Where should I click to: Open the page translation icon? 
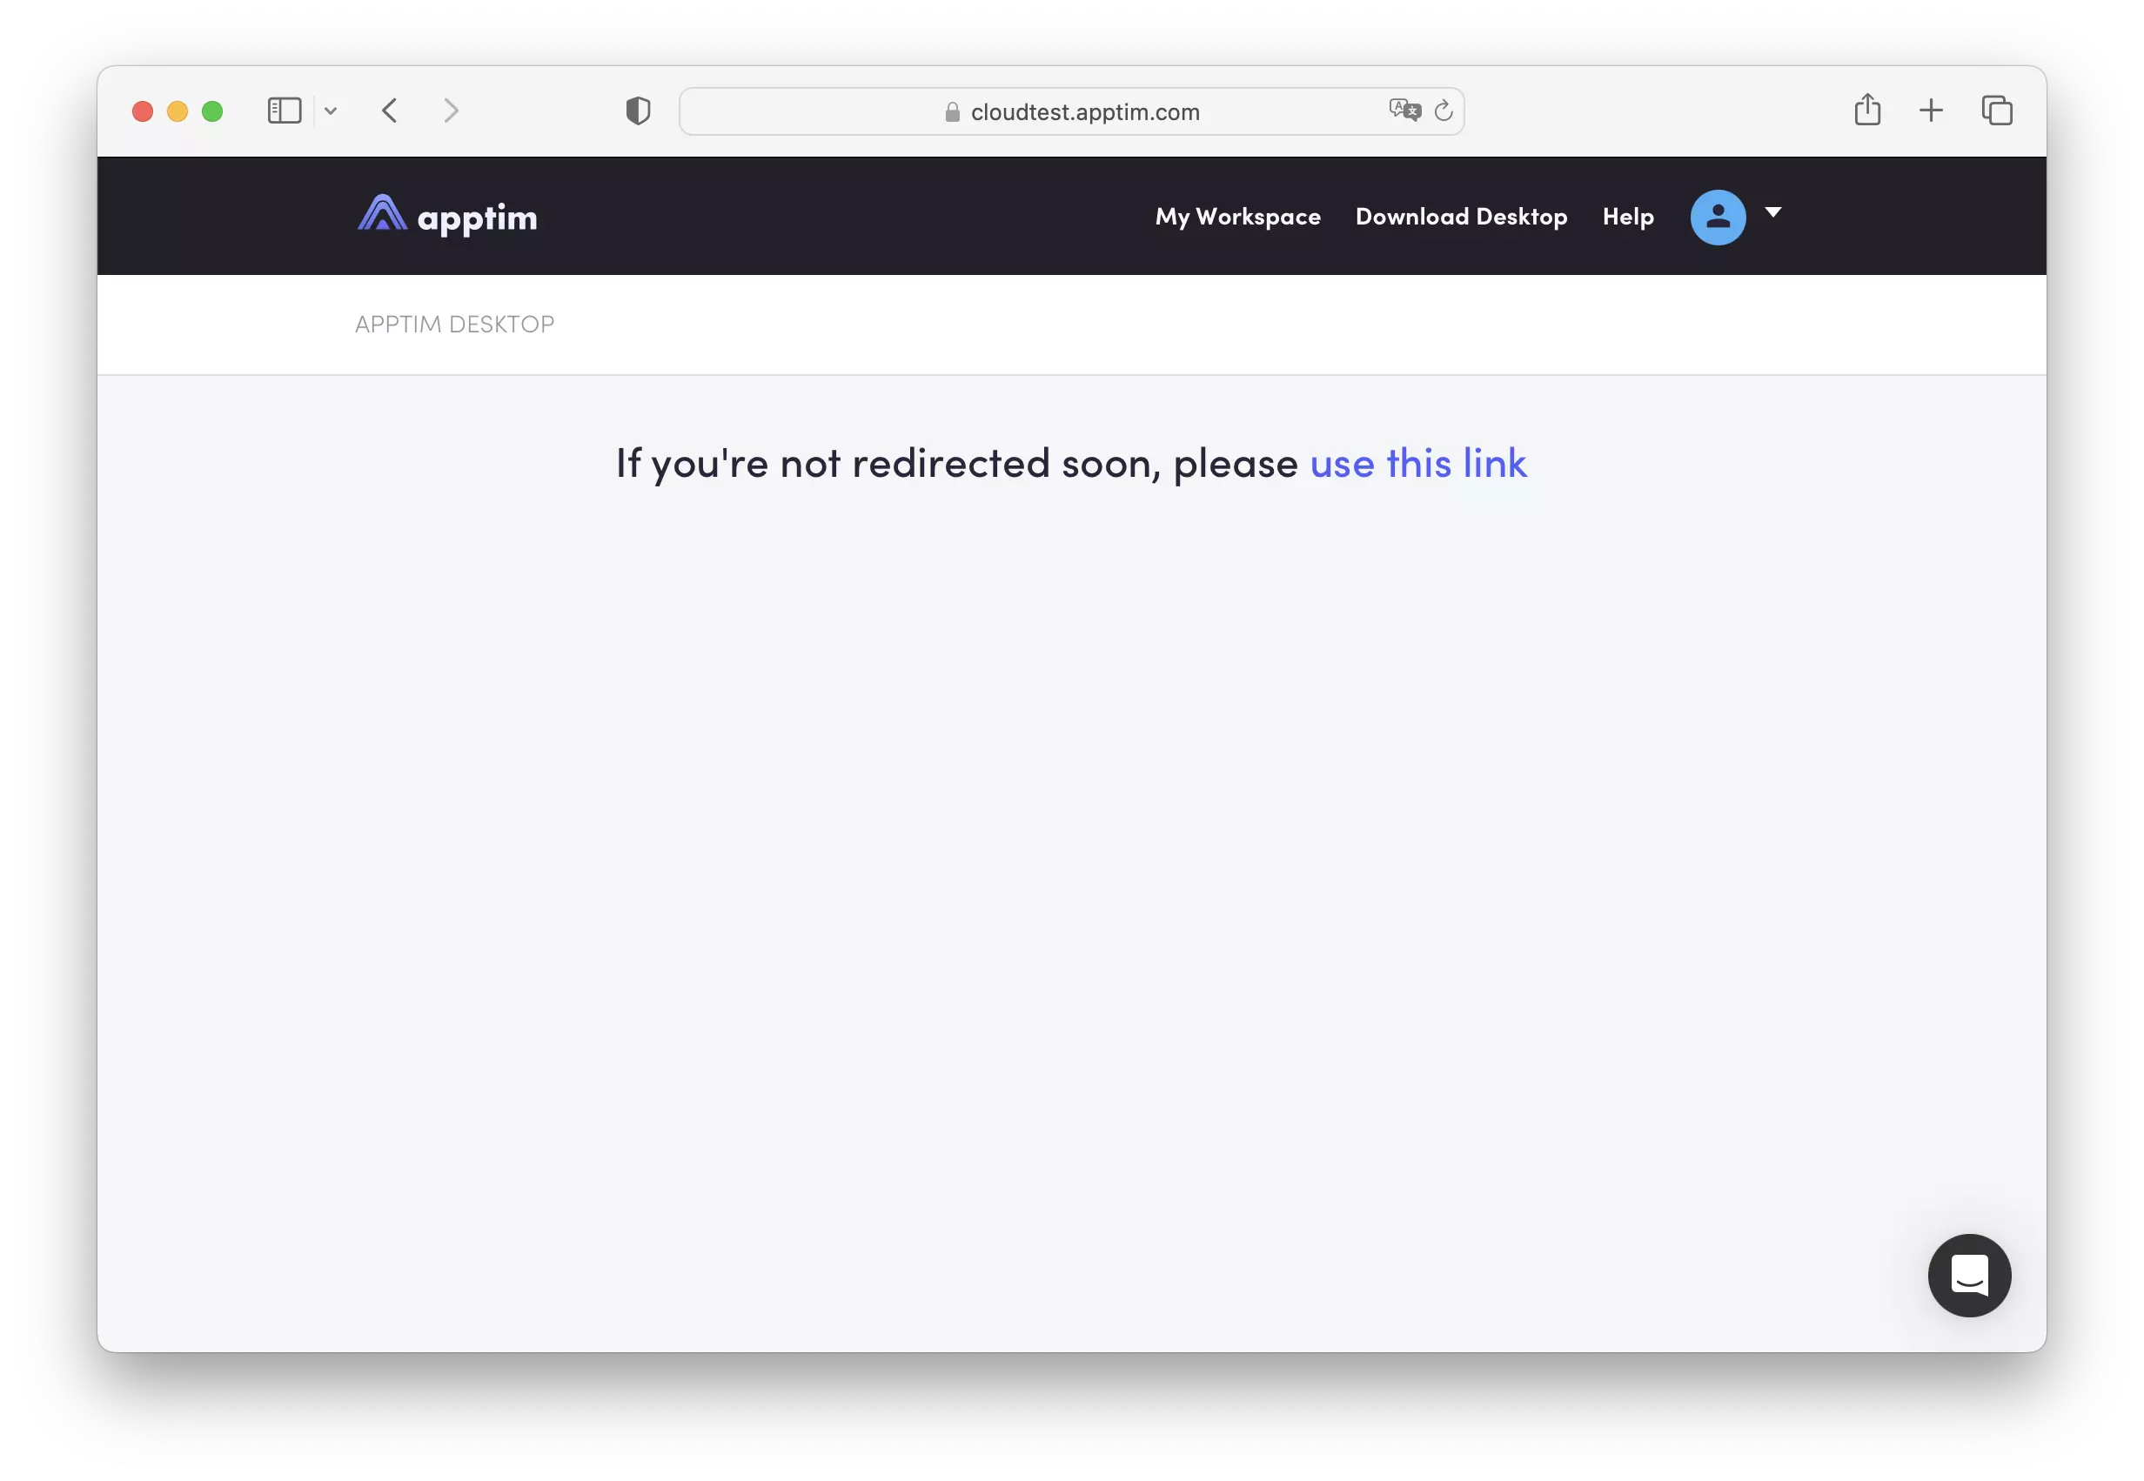1404,109
